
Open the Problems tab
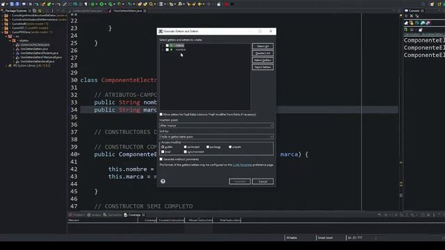(76, 215)
